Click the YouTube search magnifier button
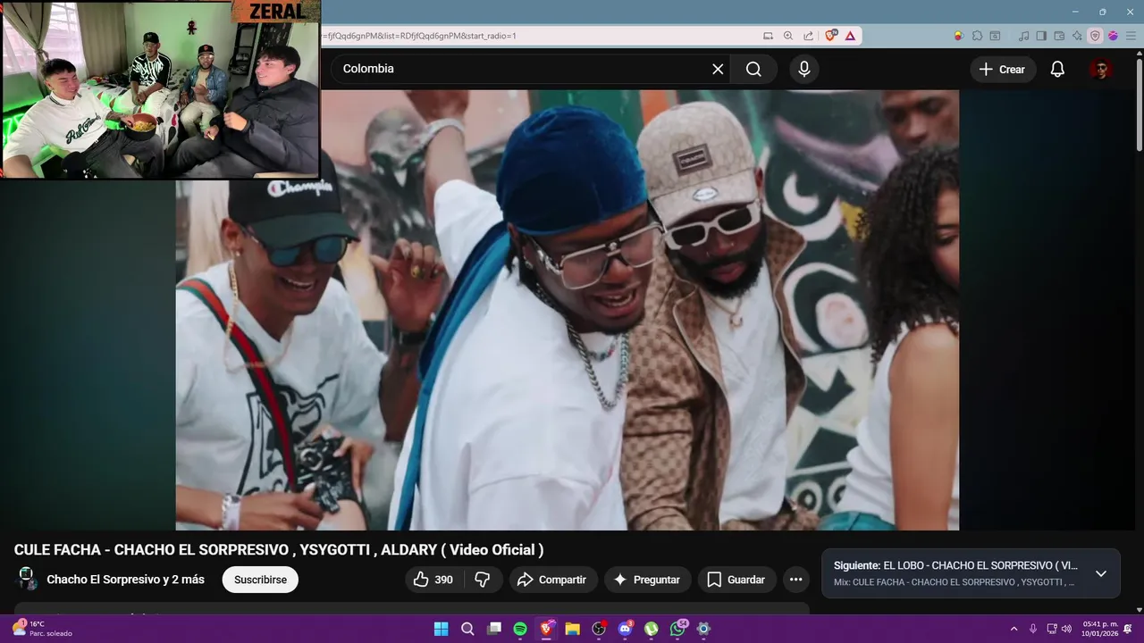1144x643 pixels. tap(753, 69)
